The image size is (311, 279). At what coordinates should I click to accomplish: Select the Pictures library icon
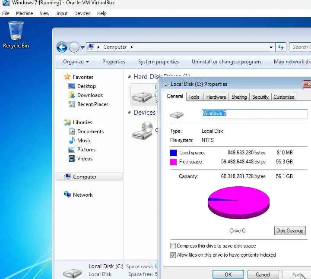[72, 150]
